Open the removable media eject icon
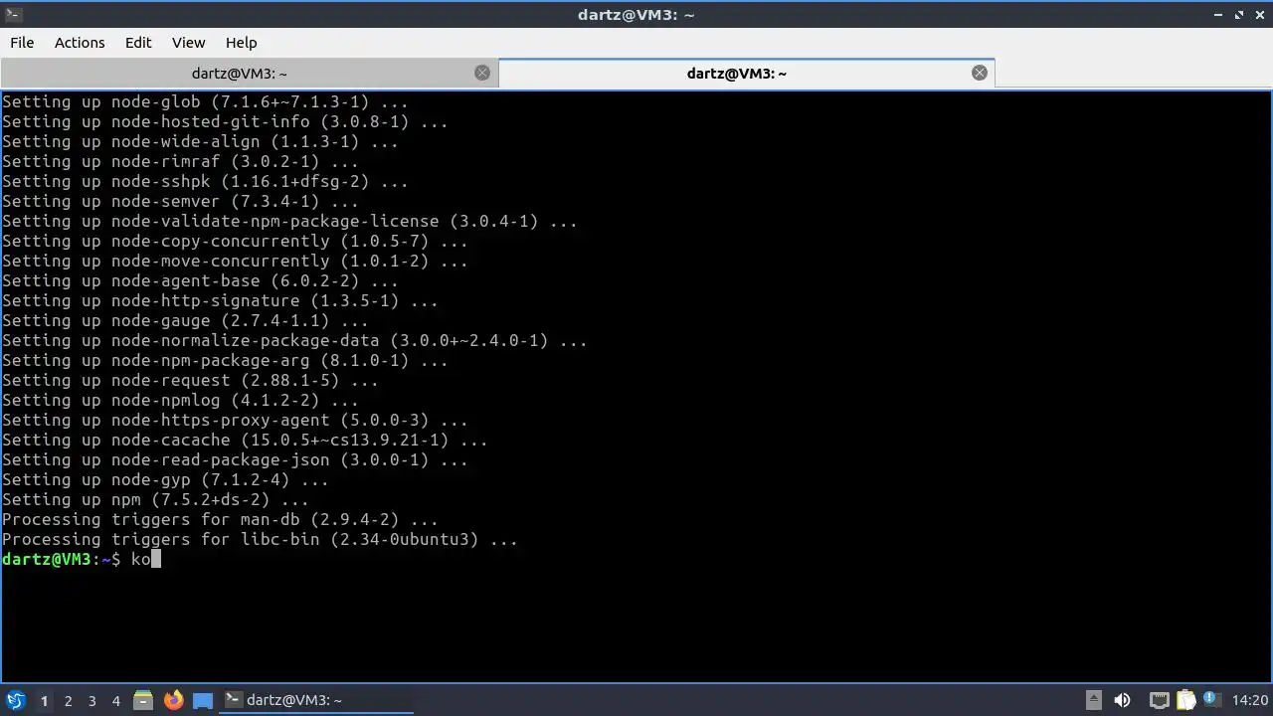The height and width of the screenshot is (716, 1273). click(1093, 700)
